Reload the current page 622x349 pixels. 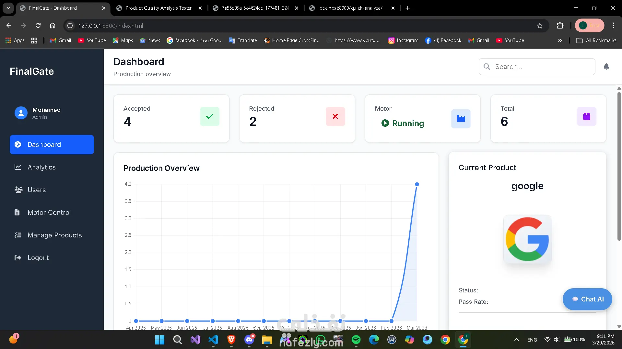tap(38, 26)
